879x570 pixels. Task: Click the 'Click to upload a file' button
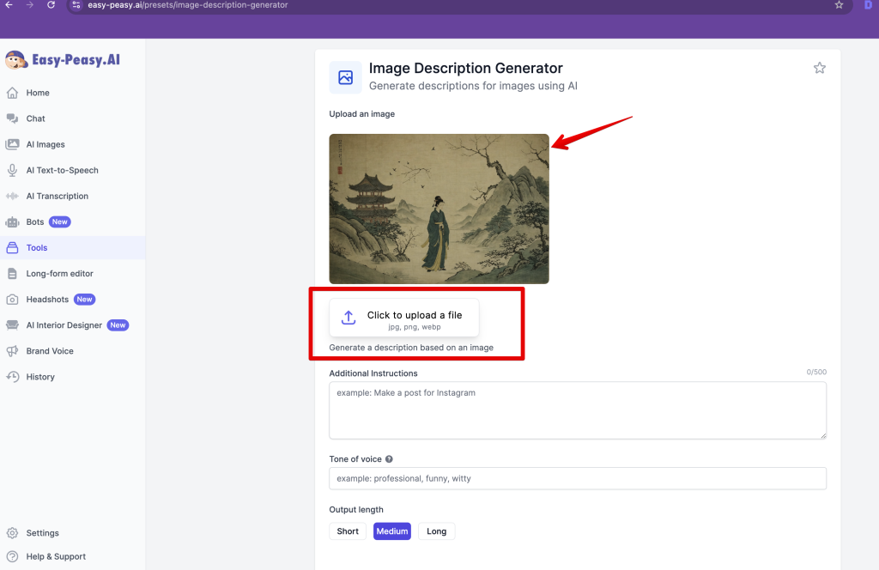pyautogui.click(x=404, y=318)
